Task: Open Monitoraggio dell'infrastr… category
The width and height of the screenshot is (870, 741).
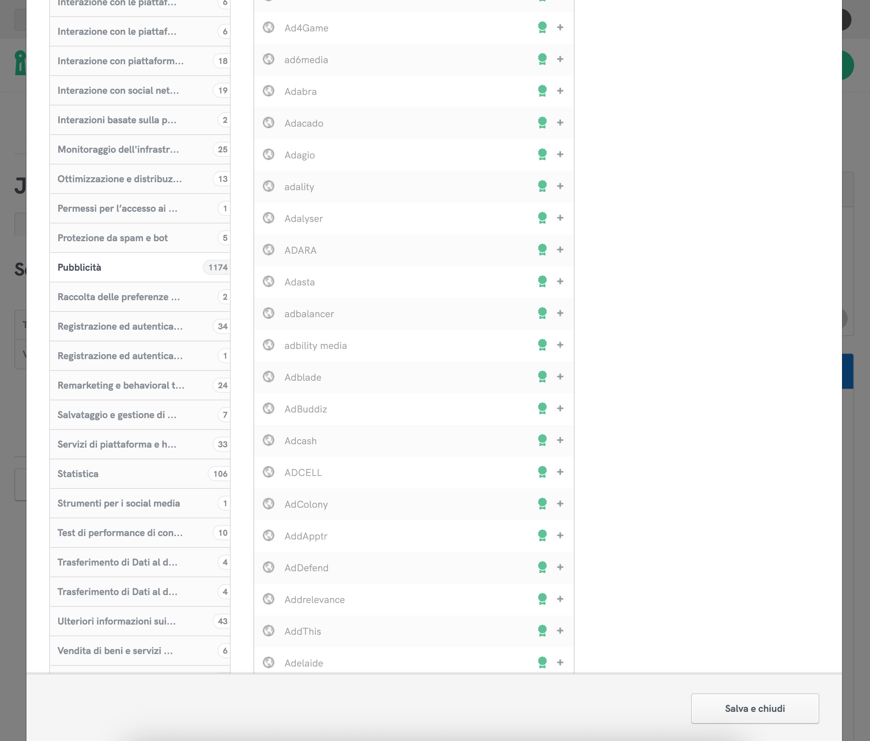Action: (118, 150)
